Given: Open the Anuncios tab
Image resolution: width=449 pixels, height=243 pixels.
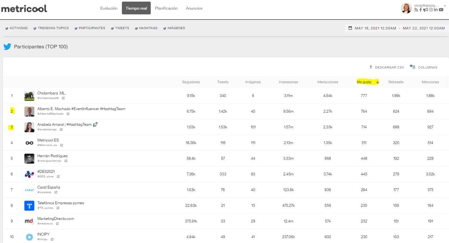Looking at the screenshot, I should click(194, 8).
